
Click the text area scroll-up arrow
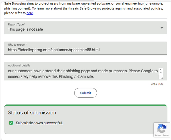(161, 70)
